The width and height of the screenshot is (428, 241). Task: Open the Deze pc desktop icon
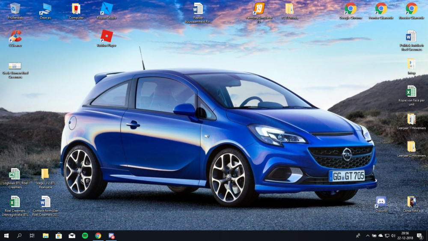45,11
